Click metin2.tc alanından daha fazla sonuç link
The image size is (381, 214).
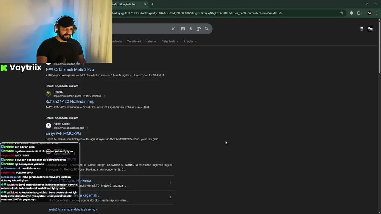tap(73, 210)
